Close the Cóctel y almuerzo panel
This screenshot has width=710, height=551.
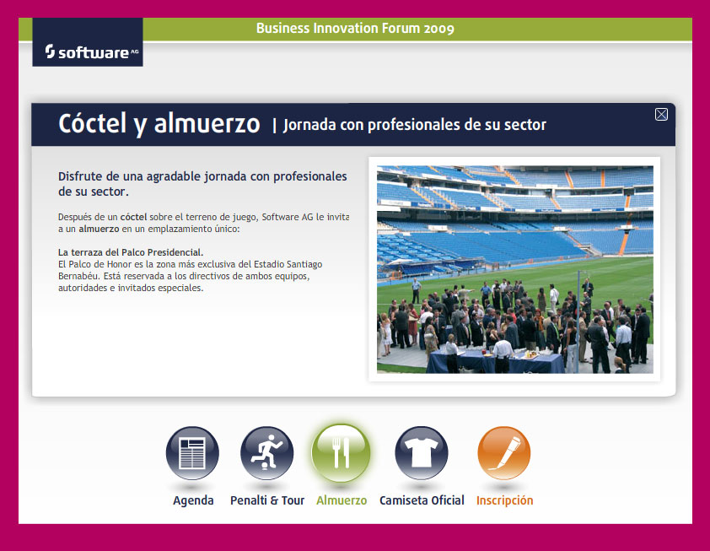coord(661,115)
